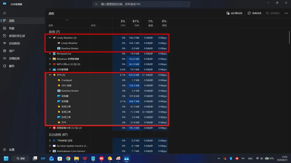Expand Windows 资源管理器 process
291x163 pixels.
click(50, 59)
